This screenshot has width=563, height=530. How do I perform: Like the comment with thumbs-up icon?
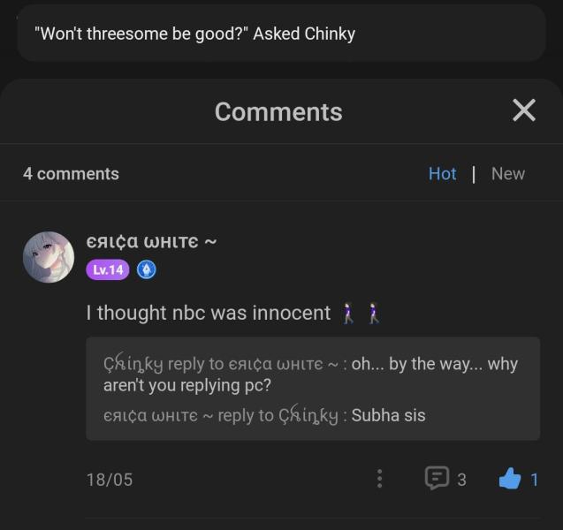click(510, 479)
